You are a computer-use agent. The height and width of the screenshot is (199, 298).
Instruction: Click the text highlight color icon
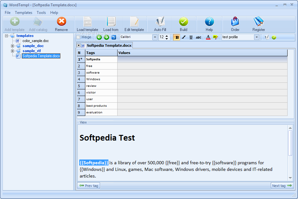click(x=216, y=37)
